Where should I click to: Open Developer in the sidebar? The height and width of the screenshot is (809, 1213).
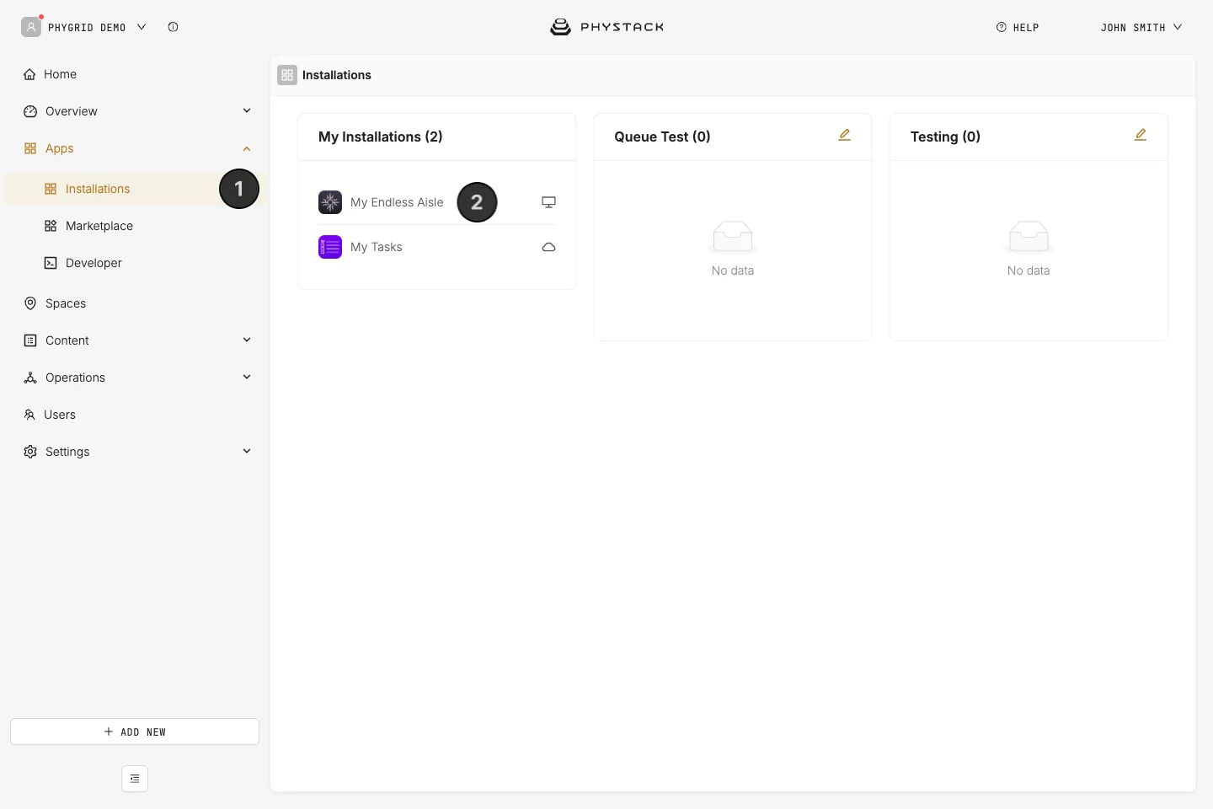click(135, 263)
